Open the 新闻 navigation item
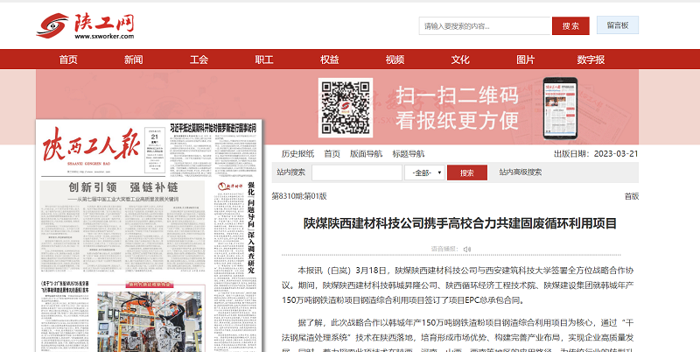700x352 pixels. (x=134, y=60)
